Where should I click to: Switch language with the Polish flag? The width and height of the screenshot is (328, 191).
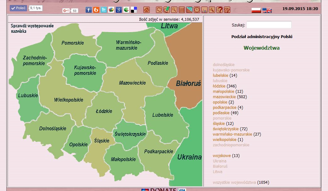point(256,10)
